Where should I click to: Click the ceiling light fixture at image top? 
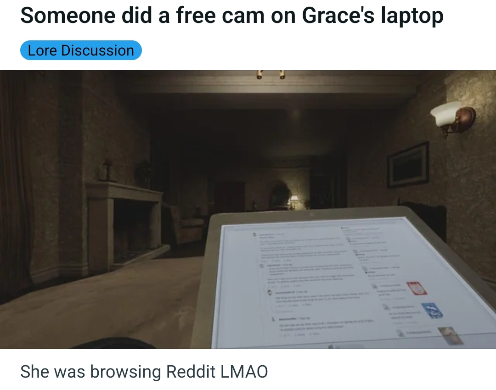click(x=270, y=75)
